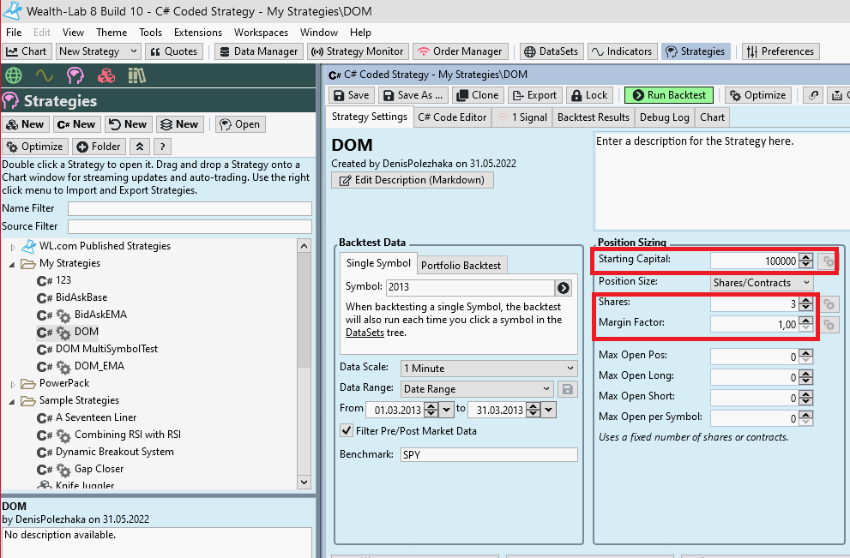Click the gear icon beside Starting Capital
This screenshot has height=558, width=850.
828,261
